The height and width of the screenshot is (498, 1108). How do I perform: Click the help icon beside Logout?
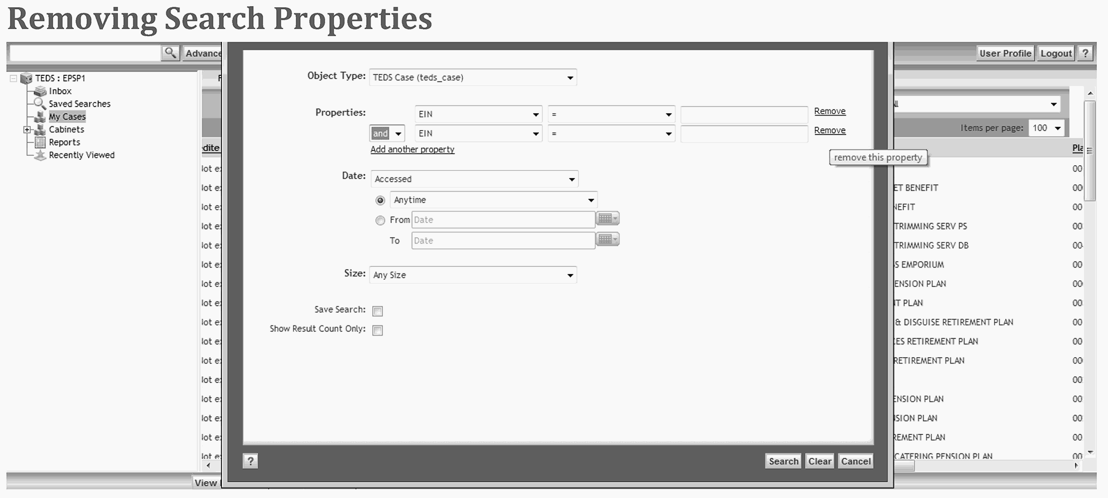(1085, 54)
